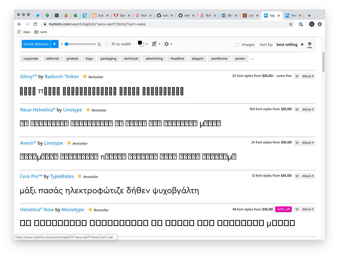
Task: Open Neue Helvetica font link
Action: [38, 110]
